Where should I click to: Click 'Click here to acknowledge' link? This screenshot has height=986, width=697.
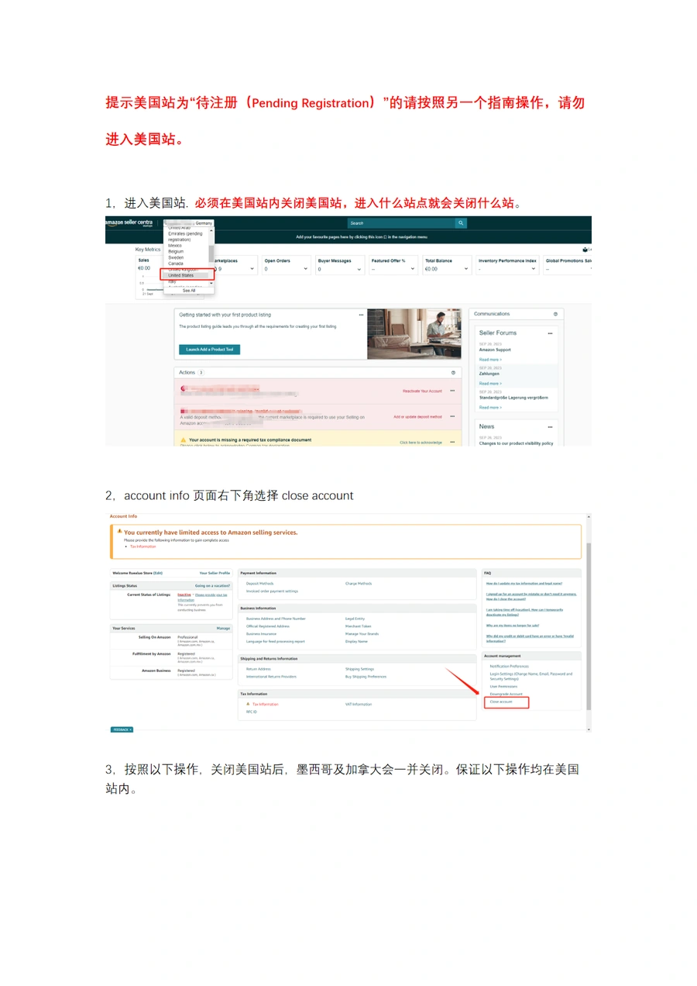(421, 442)
